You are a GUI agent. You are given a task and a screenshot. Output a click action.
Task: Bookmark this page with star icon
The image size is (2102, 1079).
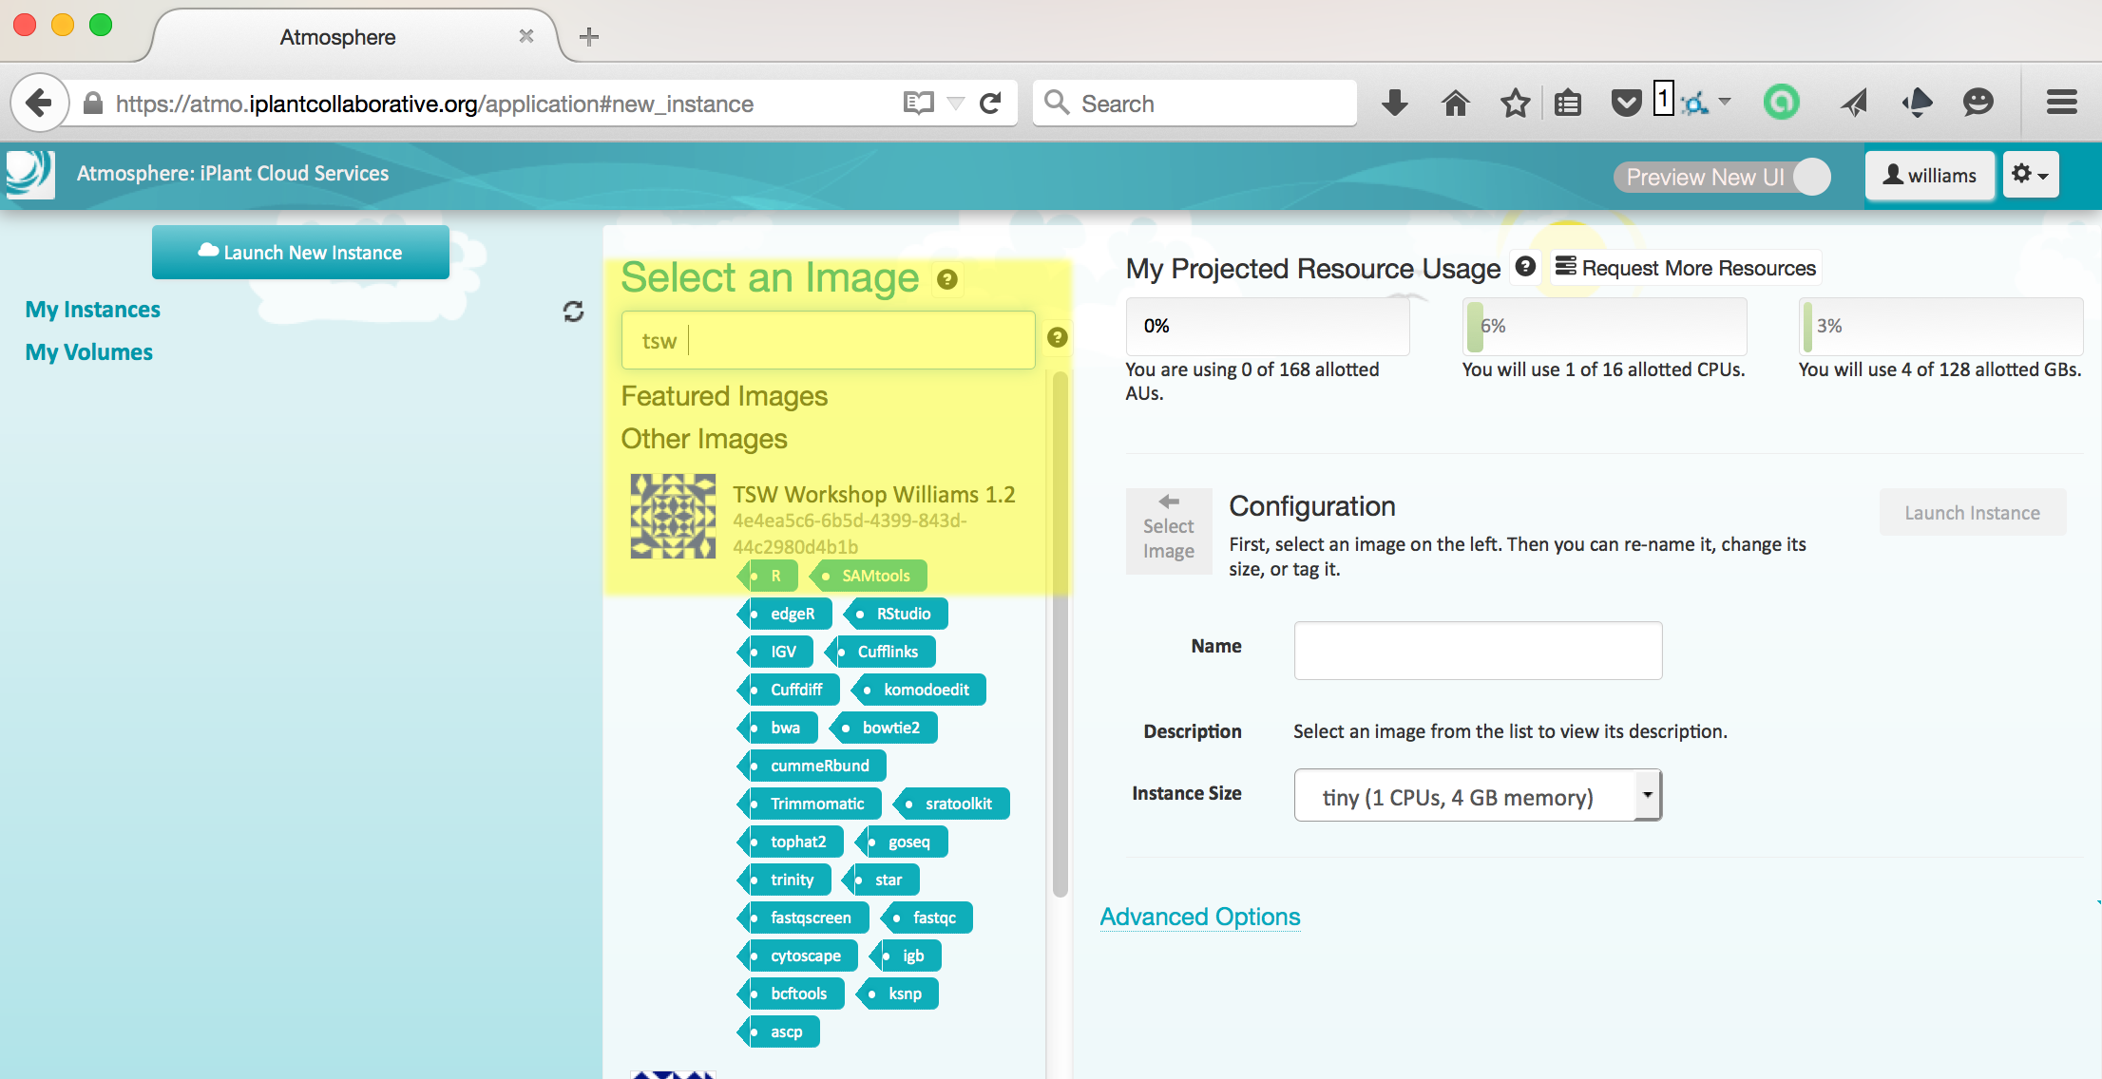coord(1515,103)
